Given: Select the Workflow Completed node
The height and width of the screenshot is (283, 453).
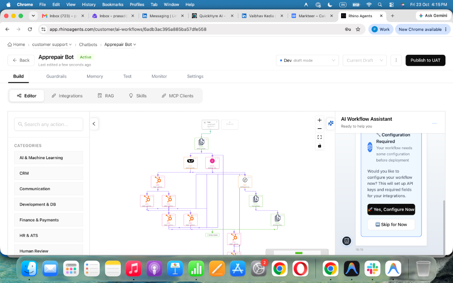Looking at the screenshot, I should point(212,235).
